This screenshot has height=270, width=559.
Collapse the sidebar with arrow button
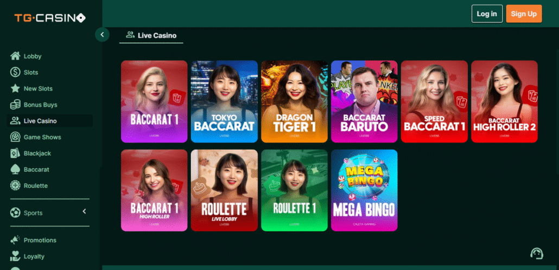coord(103,35)
